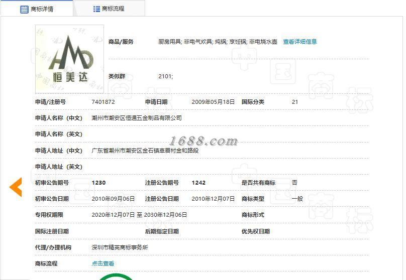Image resolution: width=406 pixels, height=280 pixels.
Task: Select registration announcement date 2010年12月07日
Action: click(x=213, y=199)
